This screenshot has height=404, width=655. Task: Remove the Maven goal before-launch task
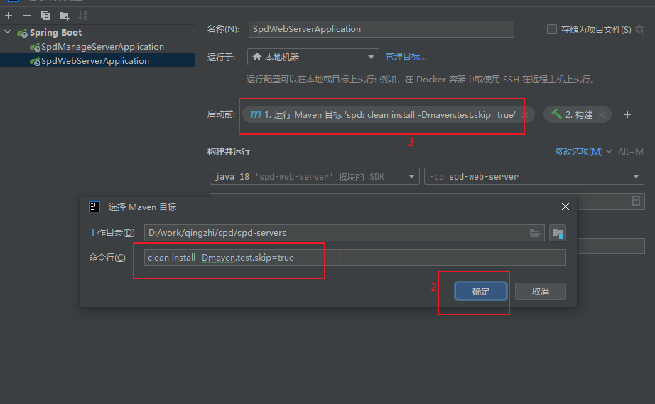click(526, 115)
